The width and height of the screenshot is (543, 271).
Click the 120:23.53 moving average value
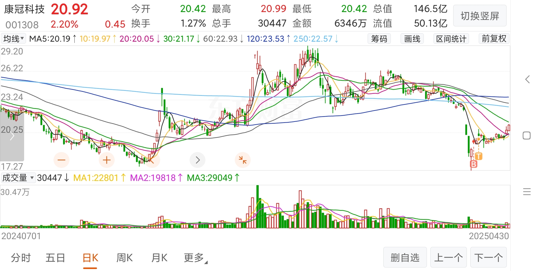265,39
